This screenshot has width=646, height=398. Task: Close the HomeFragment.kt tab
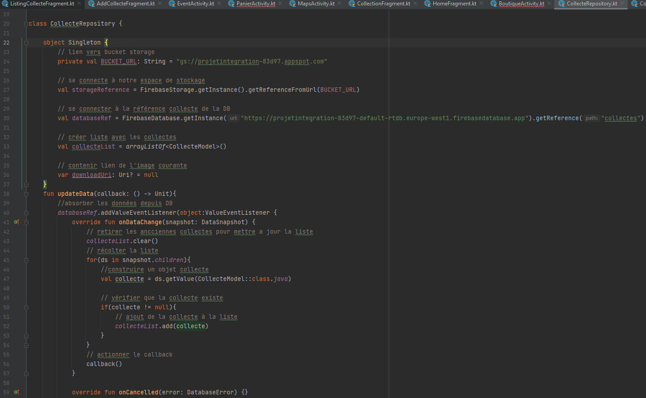tap(481, 4)
